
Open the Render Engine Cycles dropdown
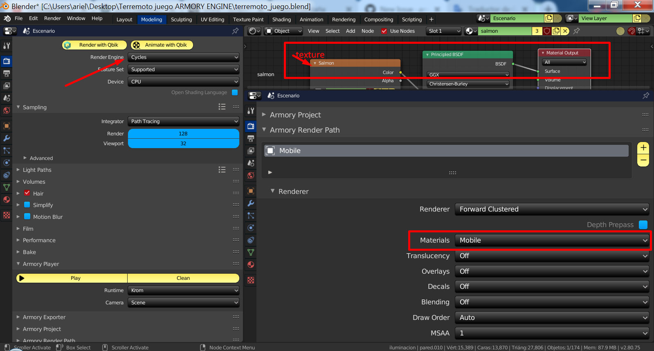184,57
